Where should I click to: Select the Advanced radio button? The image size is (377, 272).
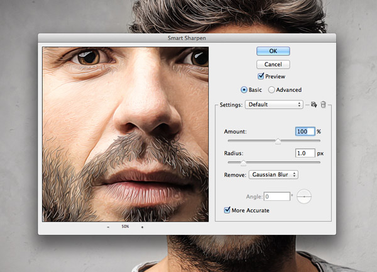tap(271, 90)
